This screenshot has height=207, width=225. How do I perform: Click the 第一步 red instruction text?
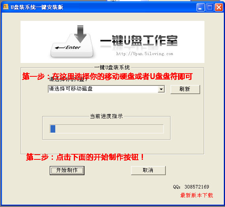click(107, 76)
